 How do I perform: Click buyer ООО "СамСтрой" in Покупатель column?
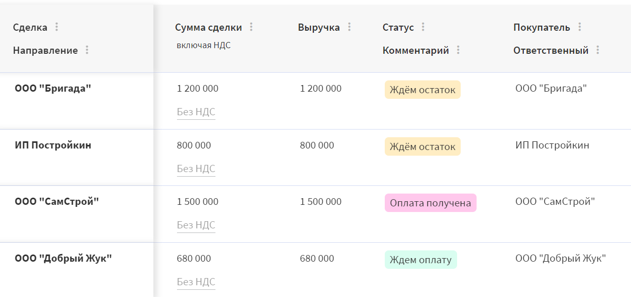point(555,202)
